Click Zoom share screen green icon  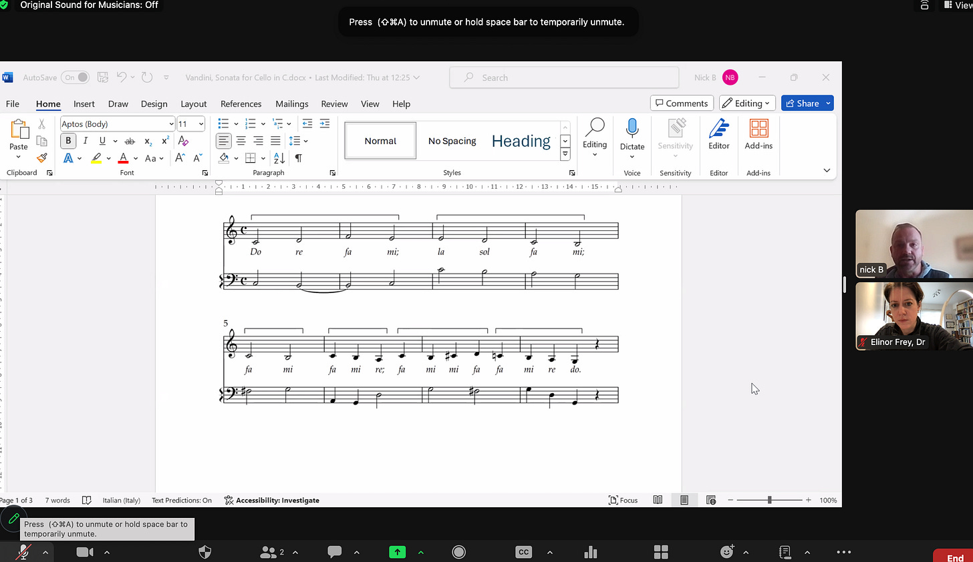tap(398, 552)
